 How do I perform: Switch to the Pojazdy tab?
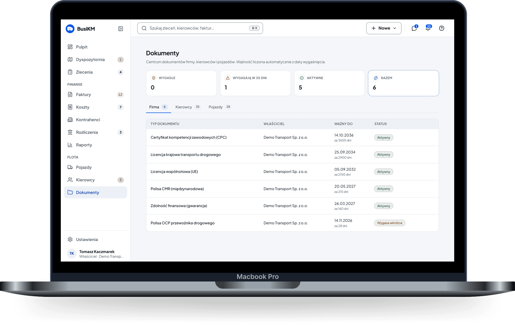pyautogui.click(x=220, y=107)
